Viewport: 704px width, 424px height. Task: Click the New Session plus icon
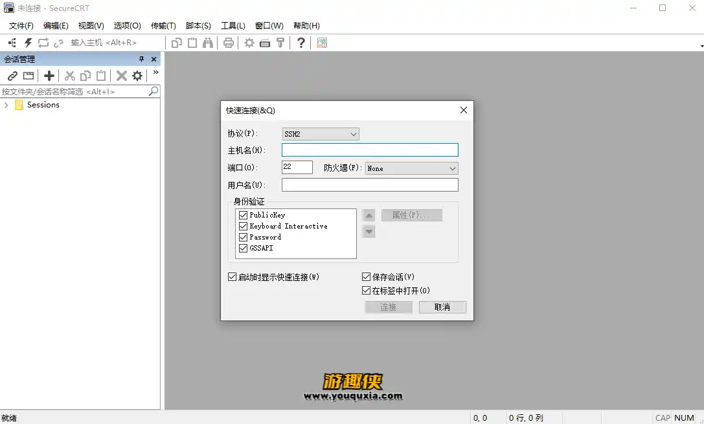point(49,76)
